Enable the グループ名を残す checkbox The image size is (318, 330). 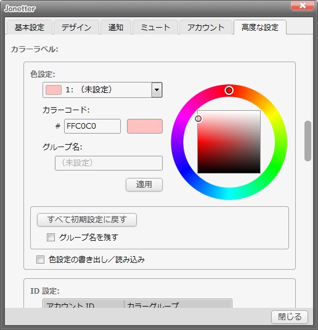tap(51, 238)
